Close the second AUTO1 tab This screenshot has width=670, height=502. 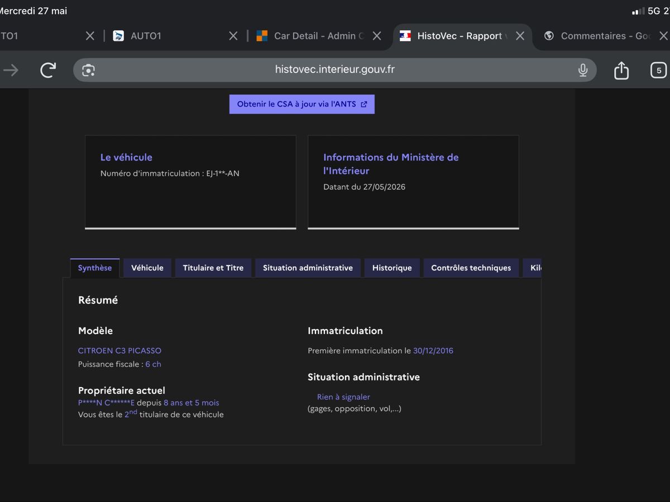233,36
